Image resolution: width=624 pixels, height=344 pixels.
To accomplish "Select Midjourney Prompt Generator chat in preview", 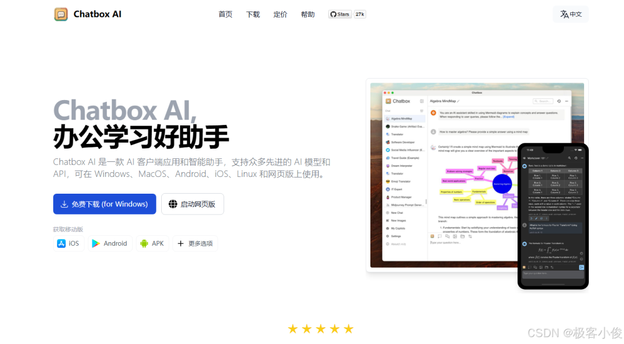I will 404,205.
